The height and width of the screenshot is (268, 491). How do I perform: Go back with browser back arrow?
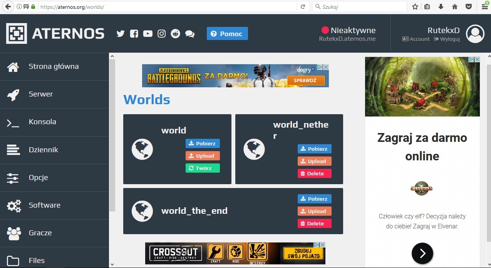tap(8, 7)
